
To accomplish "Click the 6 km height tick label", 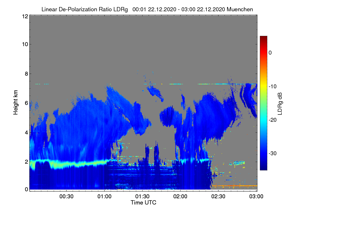I will (x=26, y=103).
